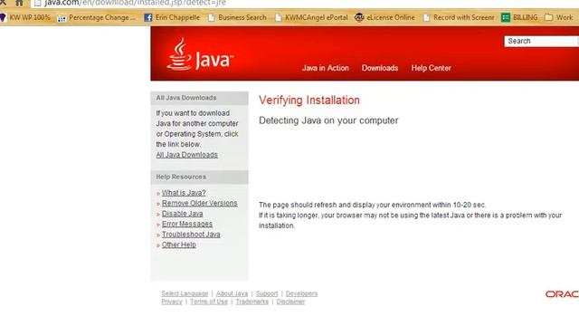Open the Disable Java link
The image size is (579, 326).
[182, 214]
